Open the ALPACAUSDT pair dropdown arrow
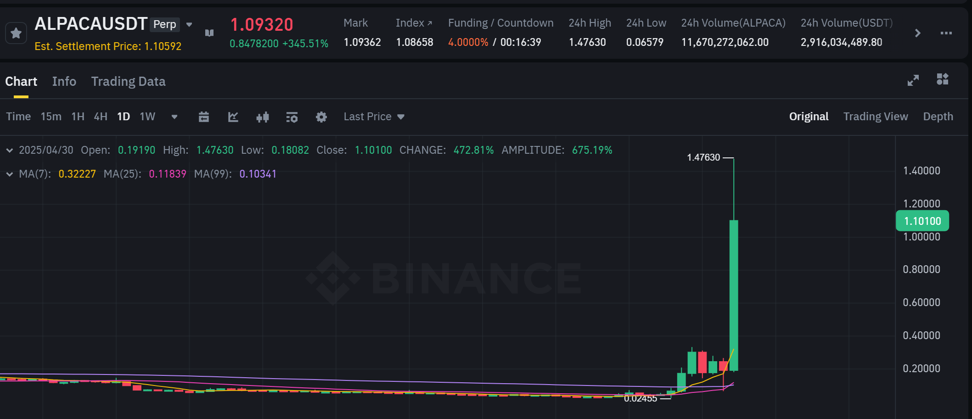Image resolution: width=972 pixels, height=419 pixels. pyautogui.click(x=189, y=25)
